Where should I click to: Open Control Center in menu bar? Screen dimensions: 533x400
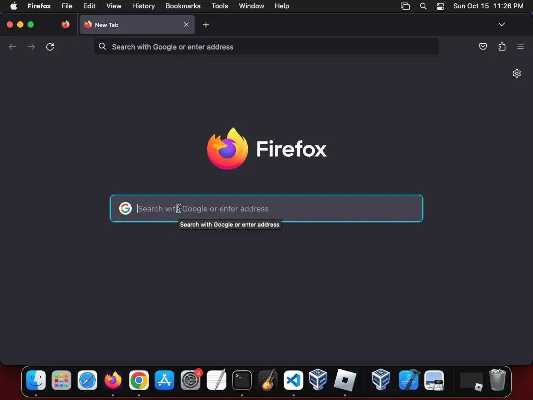(440, 6)
